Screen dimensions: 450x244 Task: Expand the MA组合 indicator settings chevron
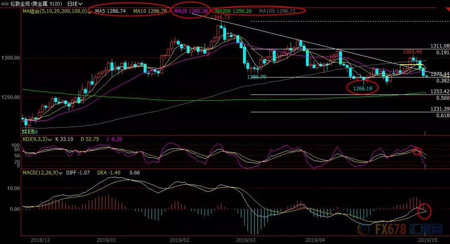point(90,11)
